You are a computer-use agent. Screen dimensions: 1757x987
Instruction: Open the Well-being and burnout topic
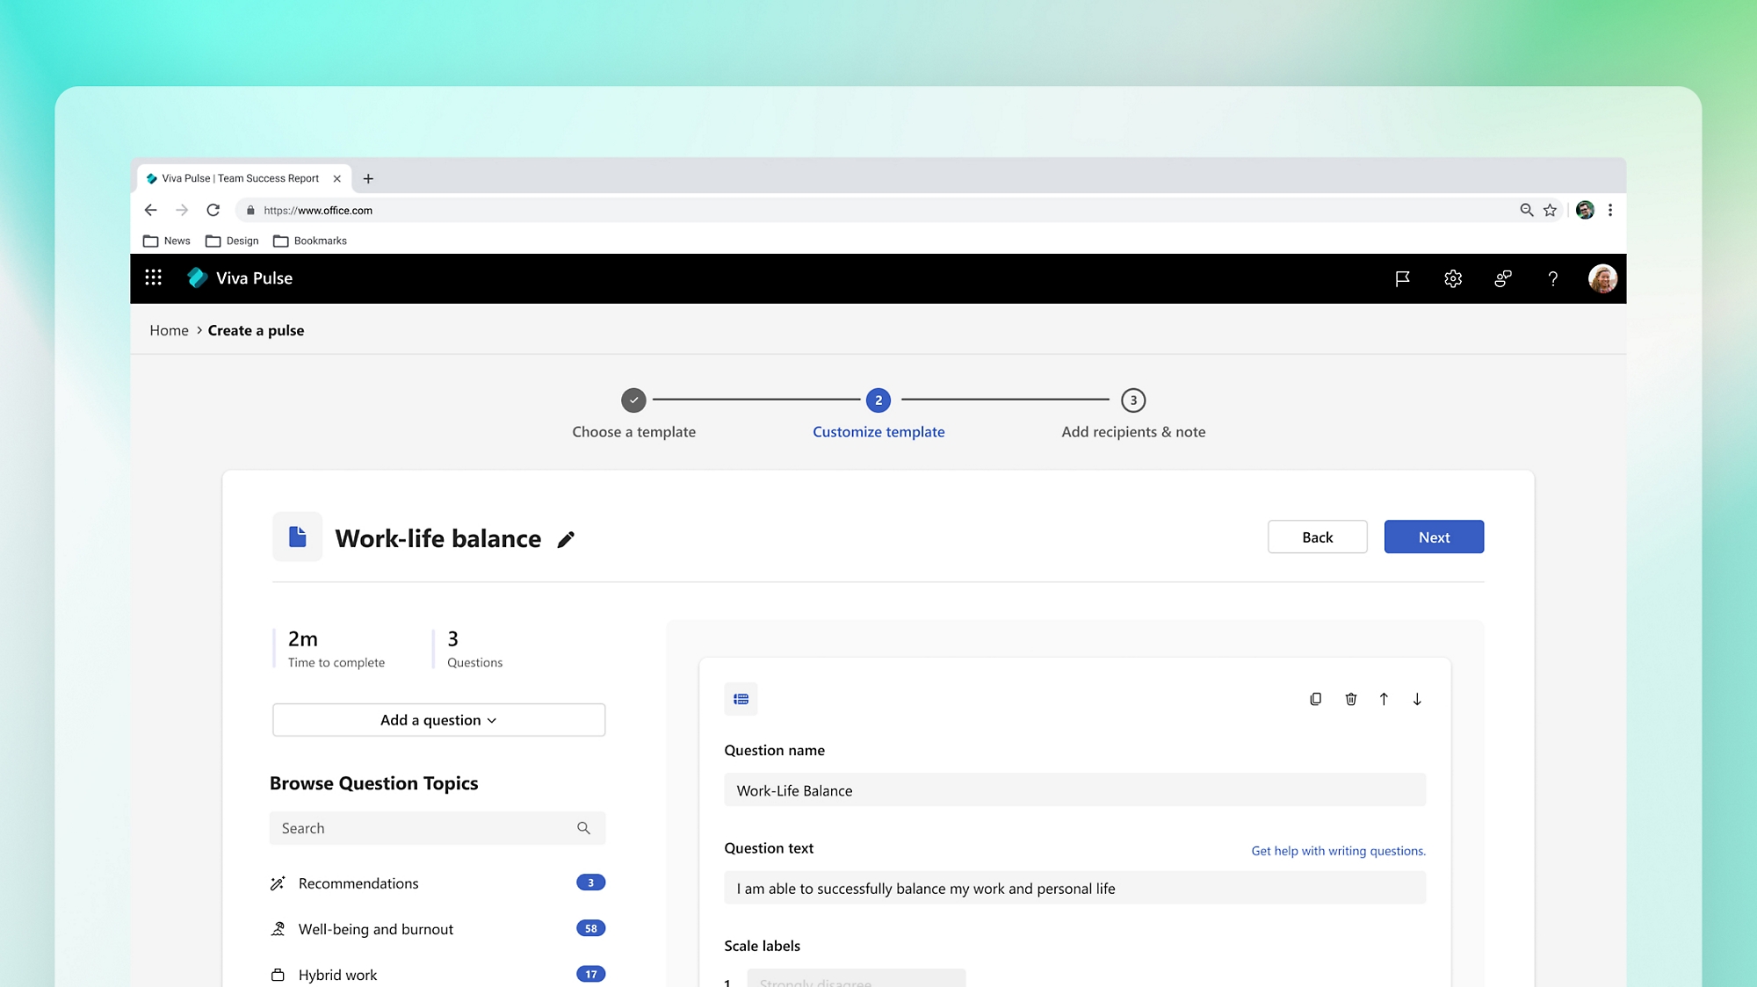[x=376, y=929]
